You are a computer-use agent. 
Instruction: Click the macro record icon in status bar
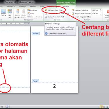[x=7, y=107]
